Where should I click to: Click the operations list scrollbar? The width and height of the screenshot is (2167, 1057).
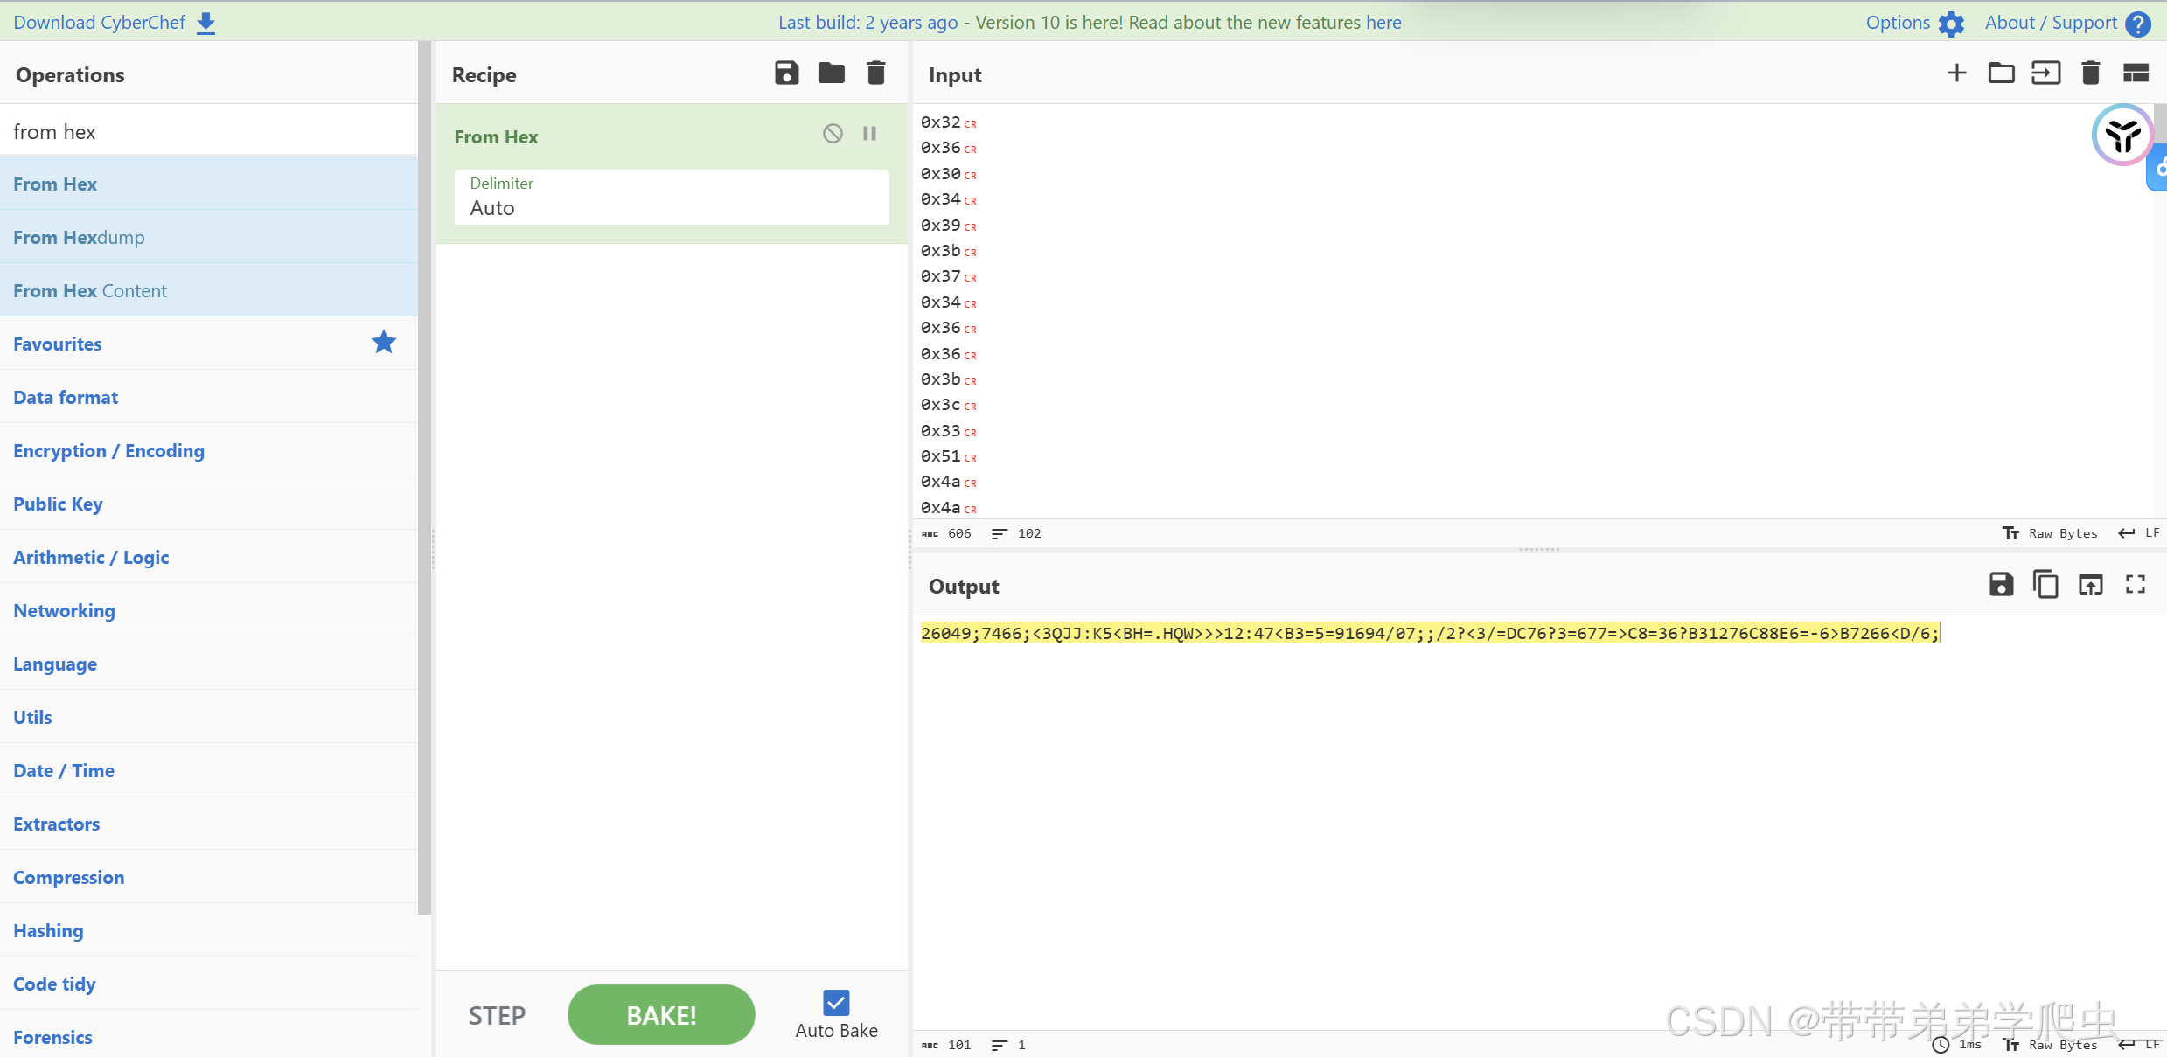click(424, 477)
